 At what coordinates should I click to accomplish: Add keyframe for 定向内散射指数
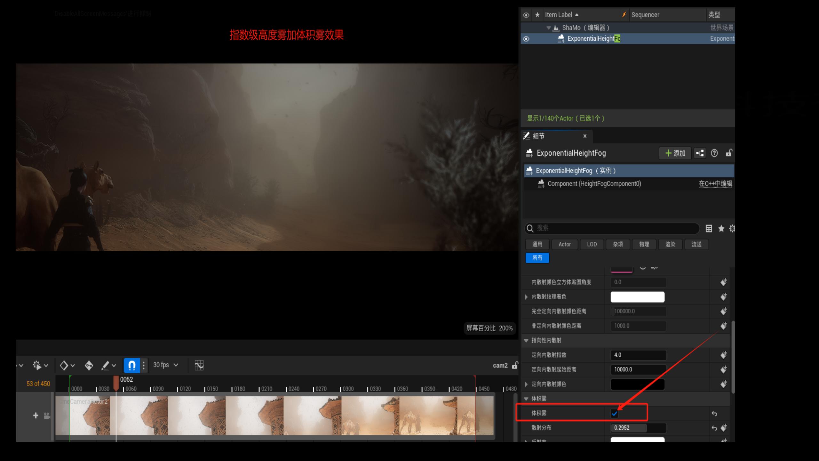point(723,355)
